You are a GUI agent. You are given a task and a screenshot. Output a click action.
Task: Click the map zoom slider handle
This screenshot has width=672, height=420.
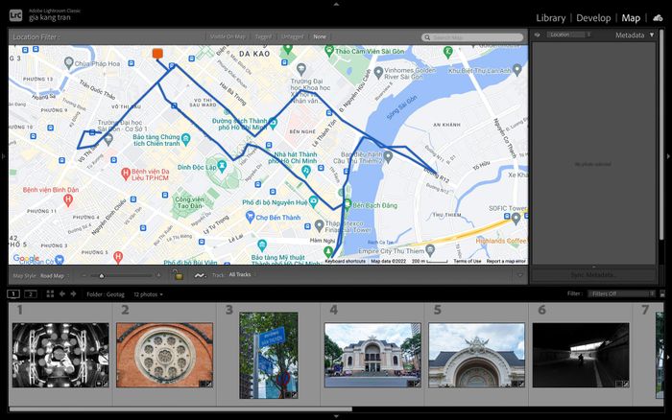pos(102,276)
